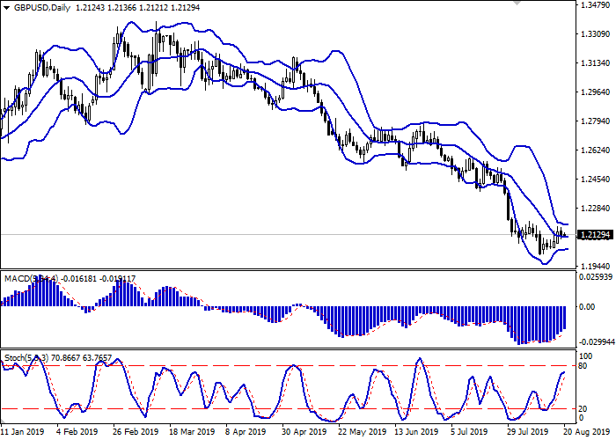Click the 20 Aug 2019 date marker

(x=580, y=432)
